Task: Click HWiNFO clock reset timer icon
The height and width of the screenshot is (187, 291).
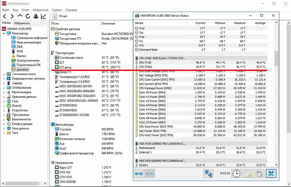Action: tap(236, 174)
